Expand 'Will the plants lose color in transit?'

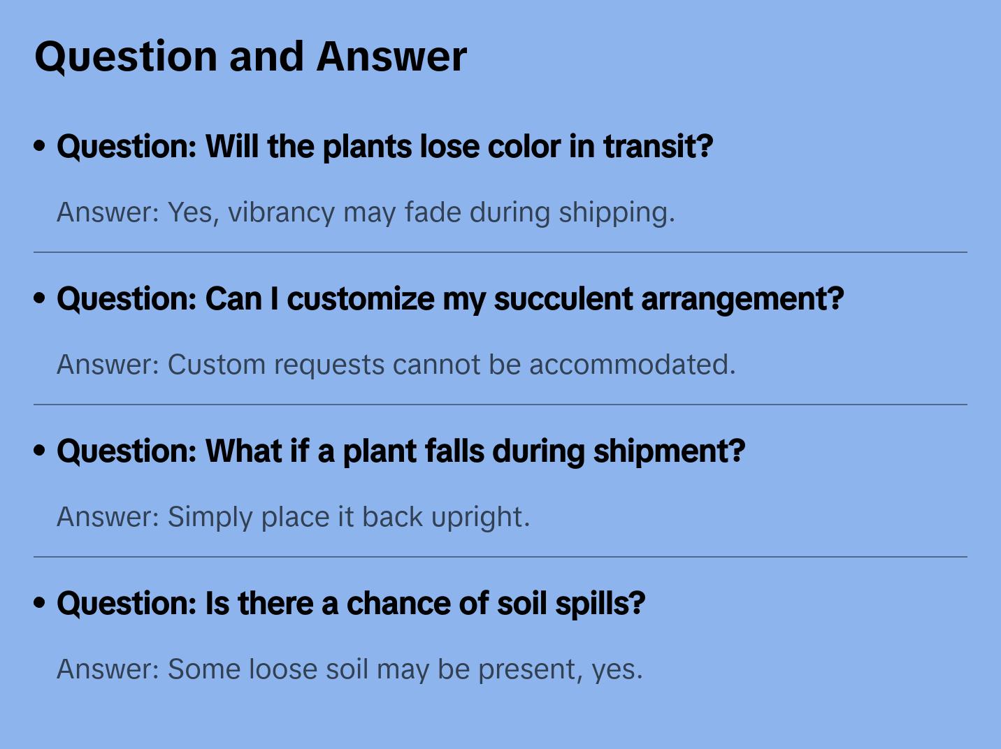click(384, 147)
